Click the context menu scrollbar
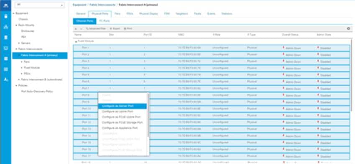Screen dimensions: 355x164 click(148, 115)
